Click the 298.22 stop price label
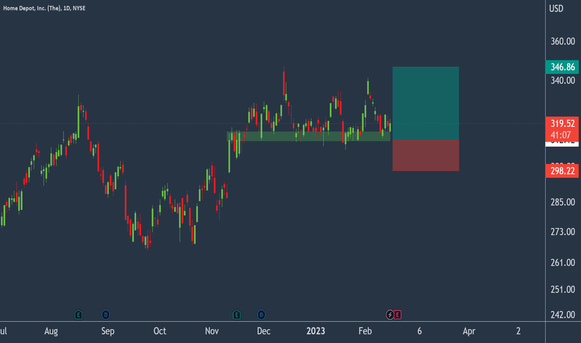The image size is (581, 343). click(x=562, y=171)
